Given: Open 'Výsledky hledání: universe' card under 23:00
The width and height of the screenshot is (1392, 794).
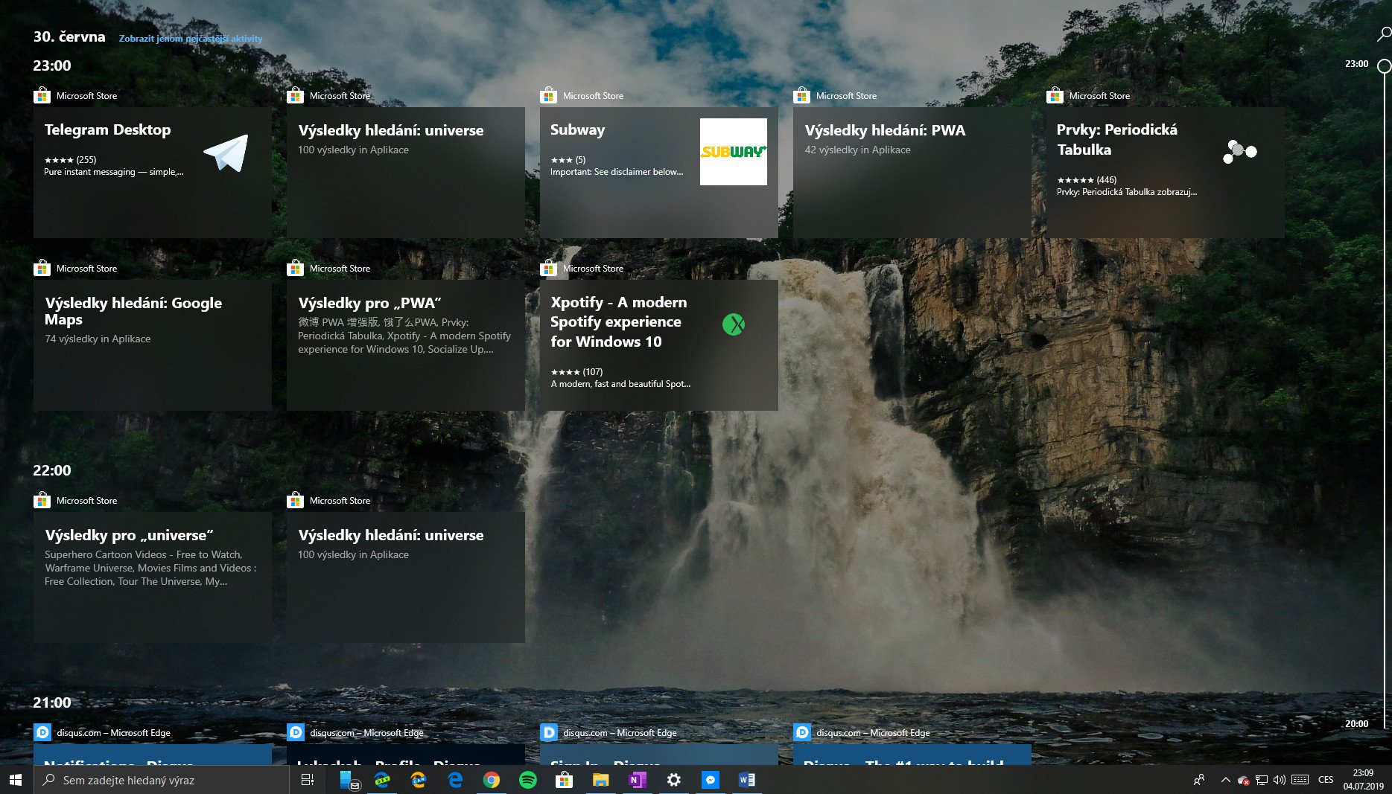Looking at the screenshot, I should point(405,173).
